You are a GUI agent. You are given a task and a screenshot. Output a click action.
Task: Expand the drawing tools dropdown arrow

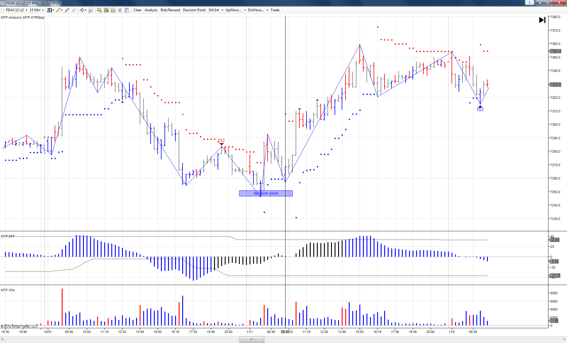coord(62,10)
